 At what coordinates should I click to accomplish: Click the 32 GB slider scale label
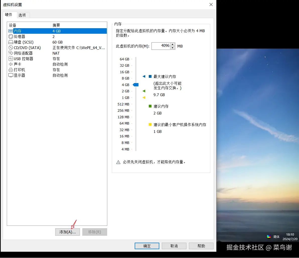click(x=125, y=65)
